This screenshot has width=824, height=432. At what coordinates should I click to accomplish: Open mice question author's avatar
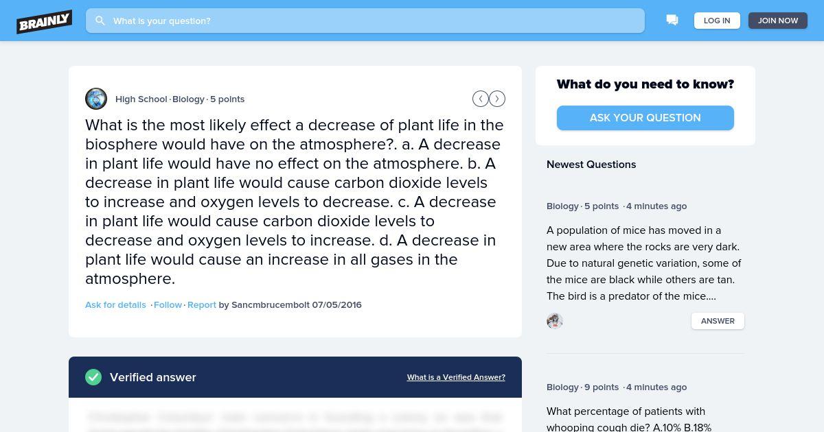coord(555,321)
